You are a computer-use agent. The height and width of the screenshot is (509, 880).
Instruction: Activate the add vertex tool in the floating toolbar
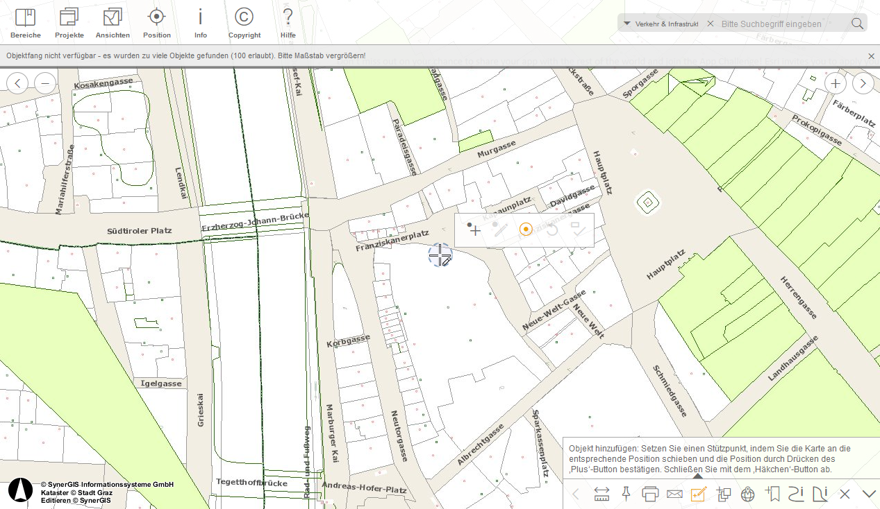(x=474, y=229)
